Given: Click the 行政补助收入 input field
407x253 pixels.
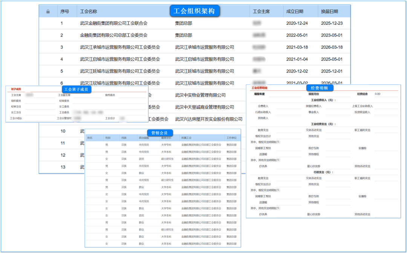Looking at the screenshot, I should pyautogui.click(x=289, y=112).
